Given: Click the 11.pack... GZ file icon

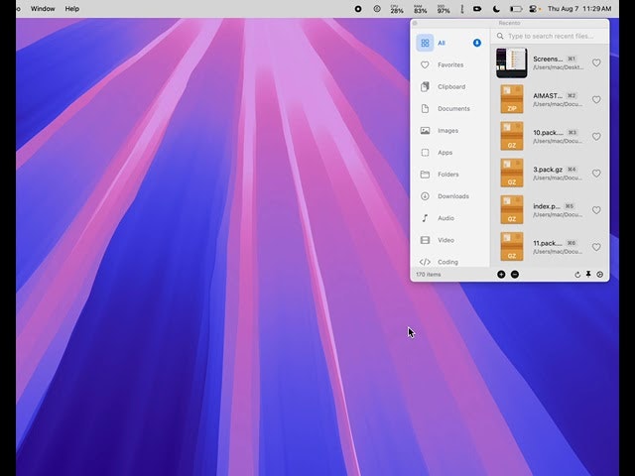Looking at the screenshot, I should (x=512, y=247).
